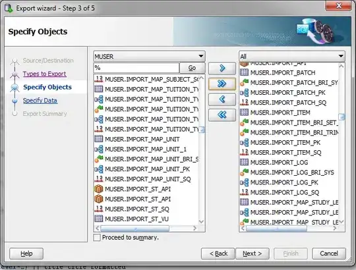
Task: Click the index icon of MUSER.IMPORT_ITEM_PK
Action: tap(245, 142)
